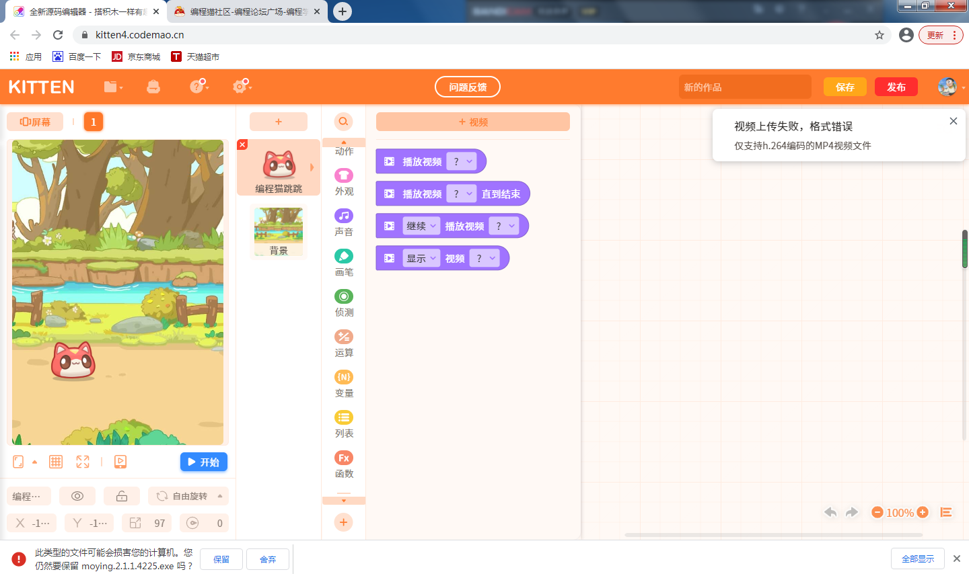Select the 画笔 (Pen) block category
Viewport: 969px width, 578px height.
(x=344, y=263)
